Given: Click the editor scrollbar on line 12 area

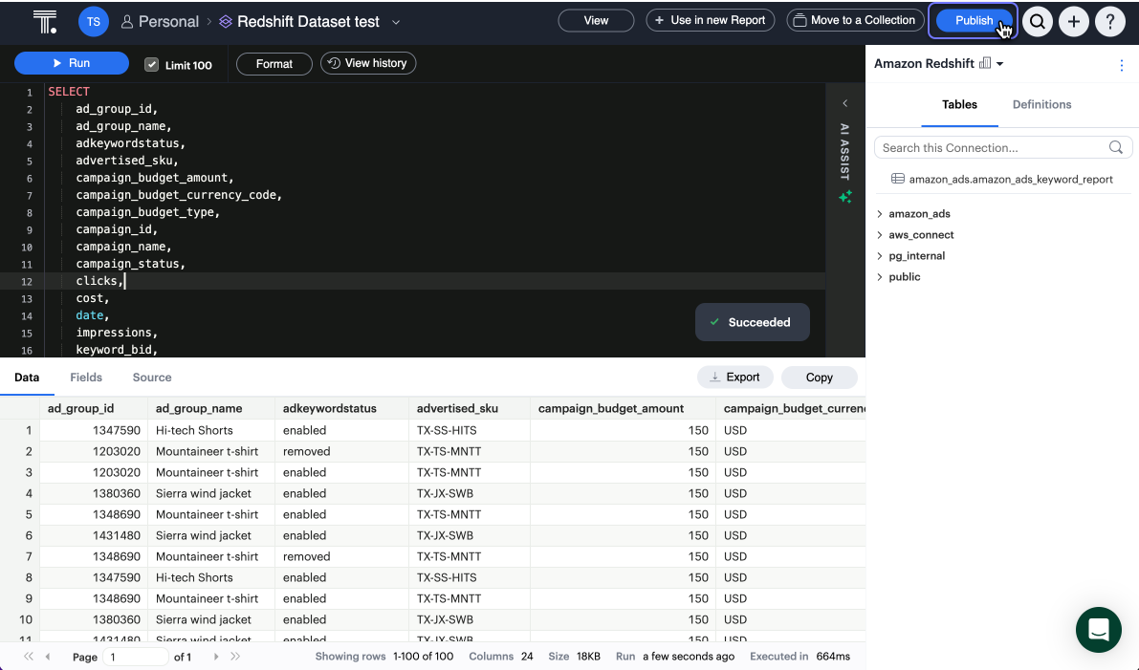Looking at the screenshot, I should (x=824, y=281).
